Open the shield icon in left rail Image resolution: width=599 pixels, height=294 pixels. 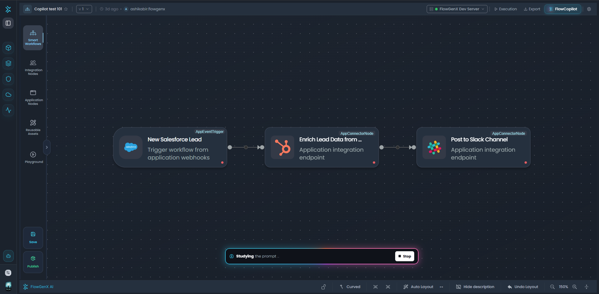click(x=8, y=79)
